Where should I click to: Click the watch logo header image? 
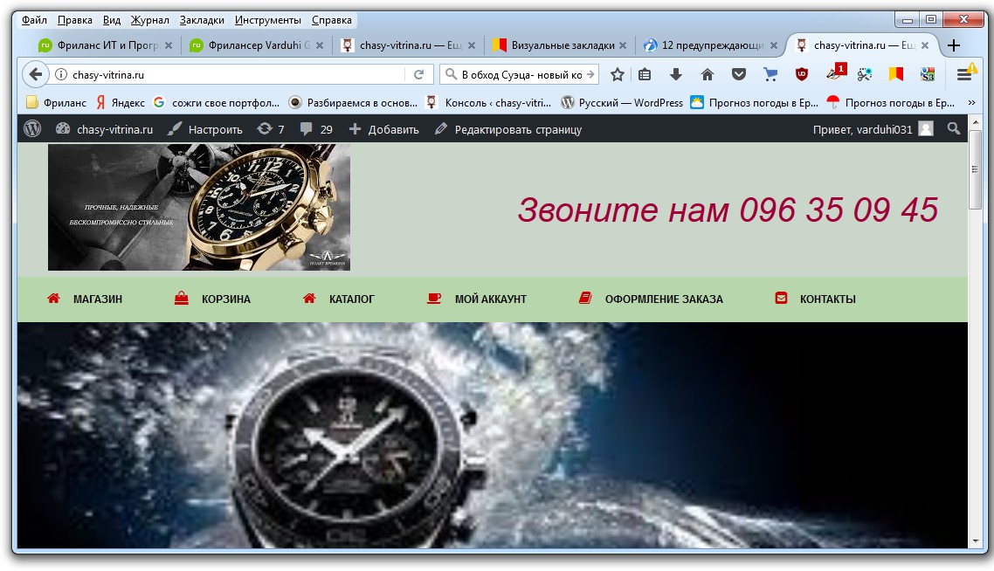coord(199,207)
